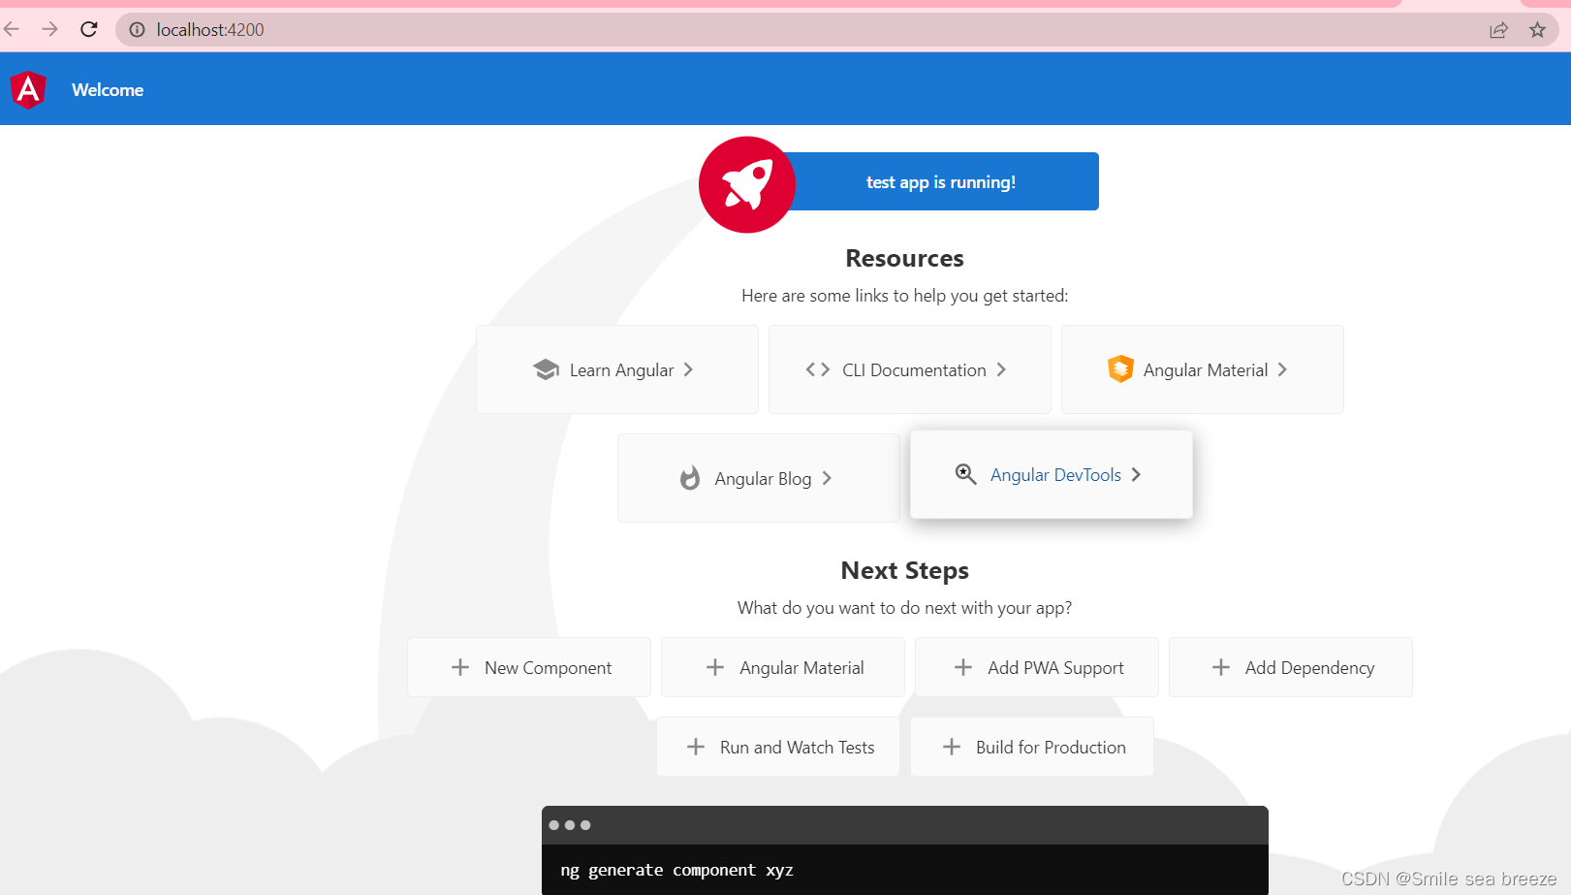Click 'What do you want to do next' text
1571x895 pixels.
click(x=905, y=608)
